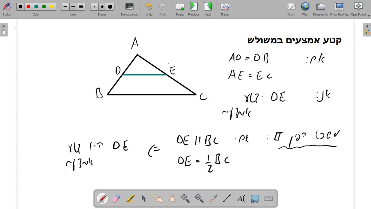Activate the laser pointer tool
The image size is (371, 209).
point(213,199)
